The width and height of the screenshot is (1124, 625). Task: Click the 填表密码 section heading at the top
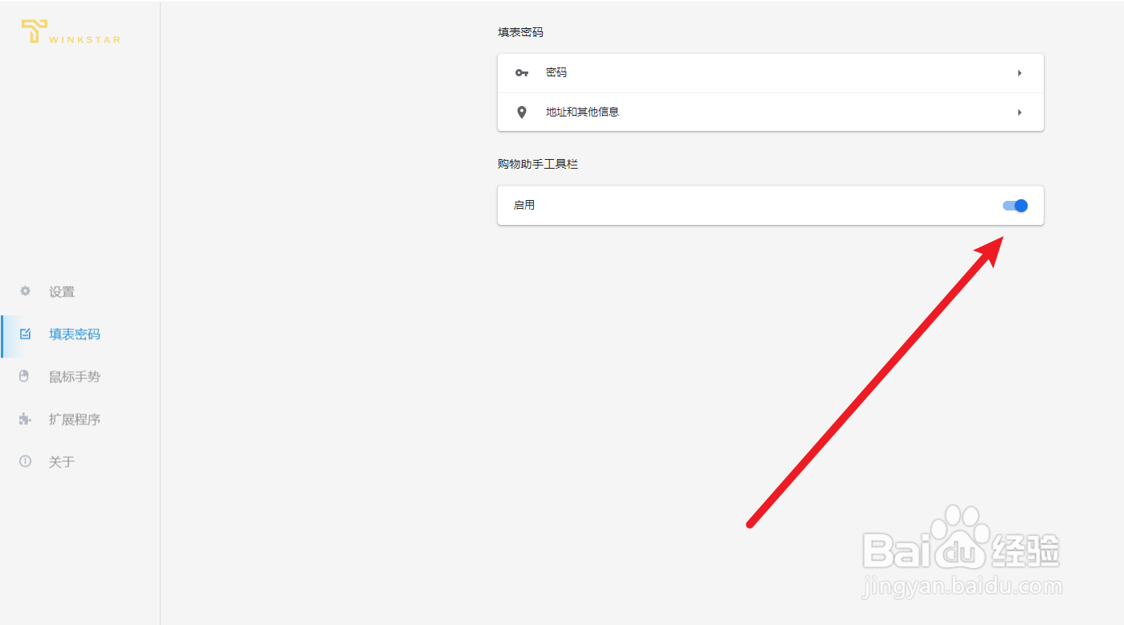pyautogui.click(x=520, y=33)
